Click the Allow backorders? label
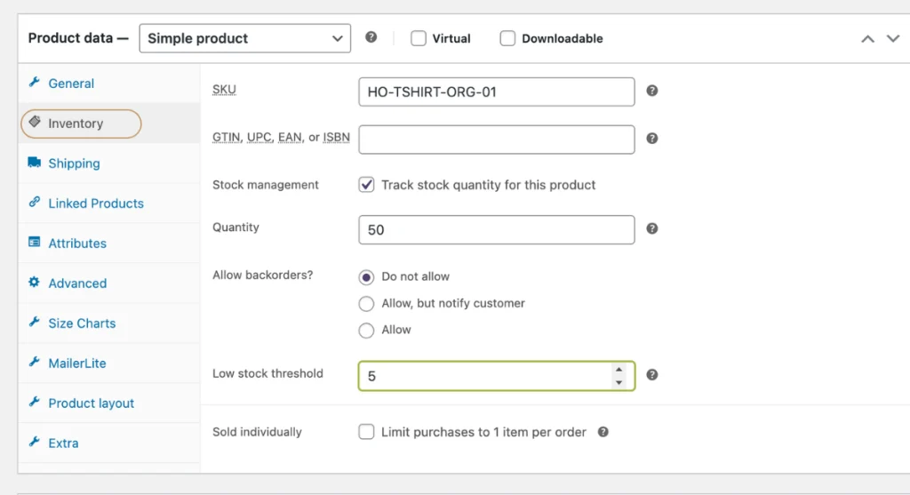 point(262,275)
